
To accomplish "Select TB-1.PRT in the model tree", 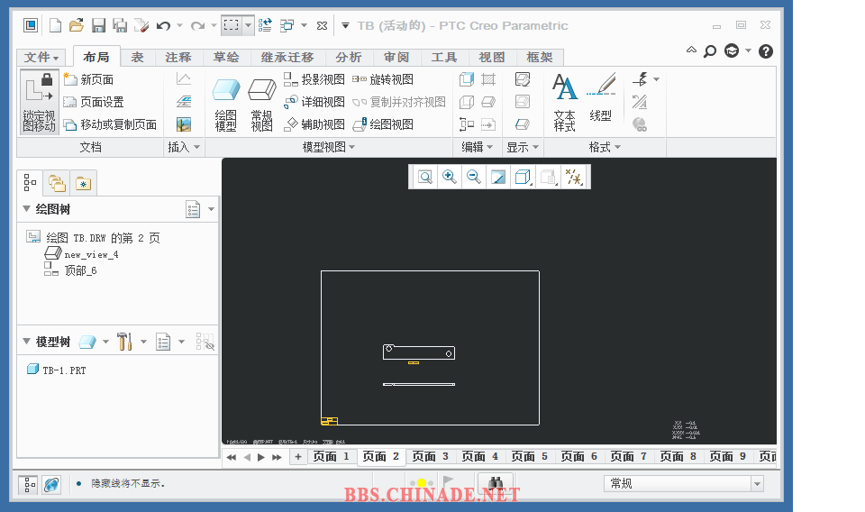I will click(63, 370).
